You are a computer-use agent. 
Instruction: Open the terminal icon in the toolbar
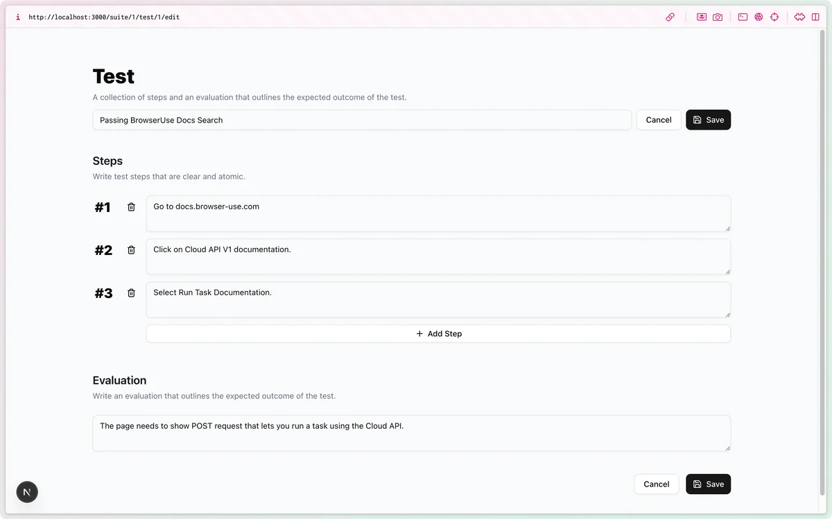coord(743,17)
